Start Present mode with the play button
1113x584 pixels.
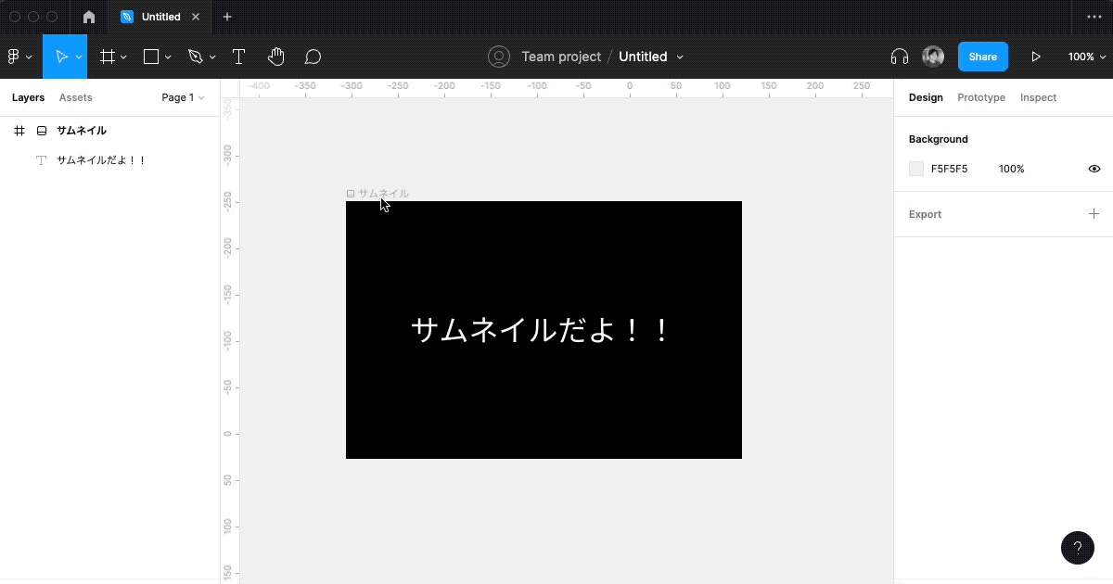1036,57
